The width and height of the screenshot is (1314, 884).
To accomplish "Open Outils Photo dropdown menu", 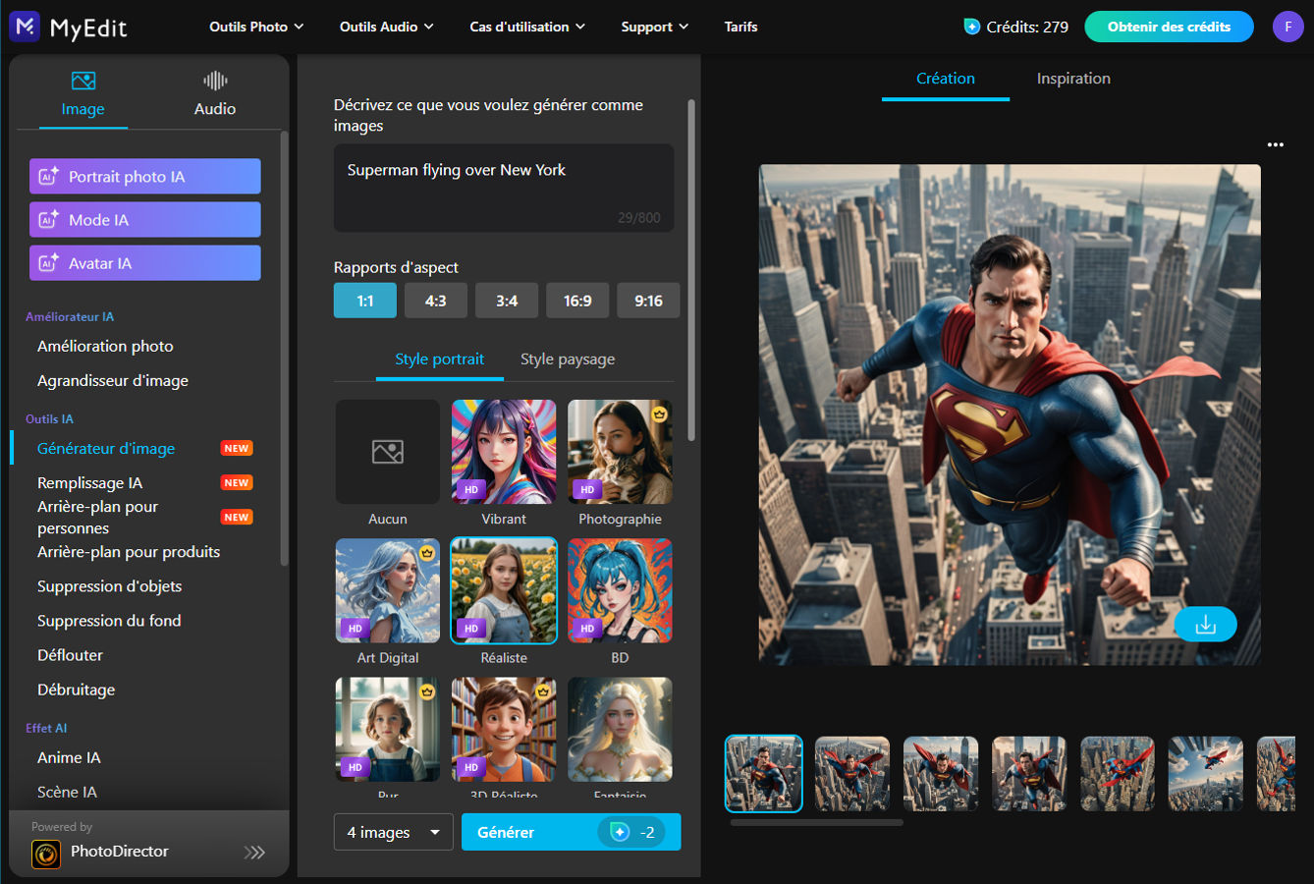I will click(256, 27).
